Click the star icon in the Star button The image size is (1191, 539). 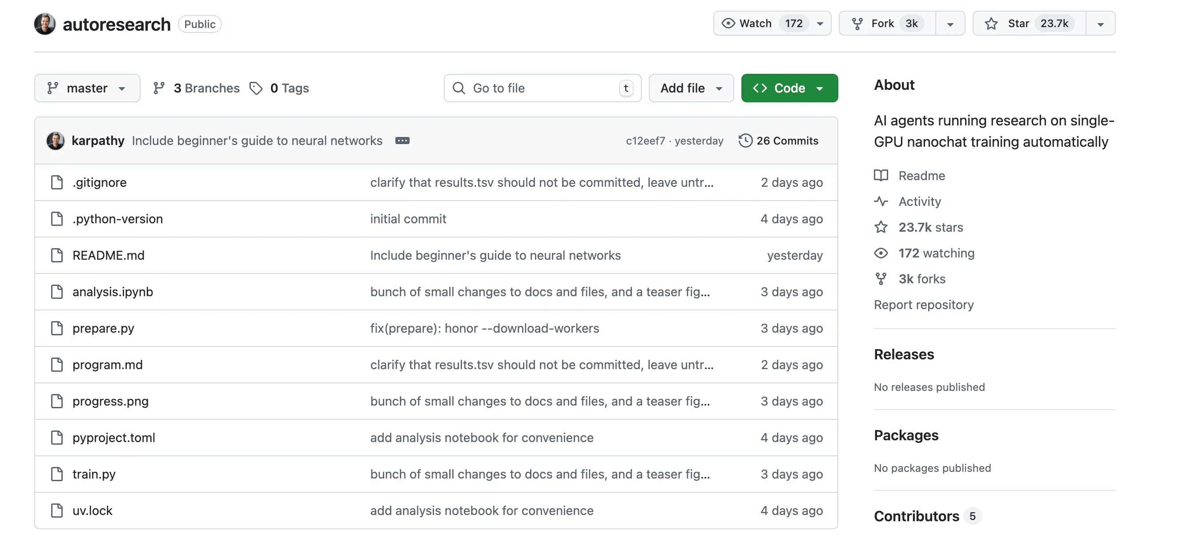[991, 23]
